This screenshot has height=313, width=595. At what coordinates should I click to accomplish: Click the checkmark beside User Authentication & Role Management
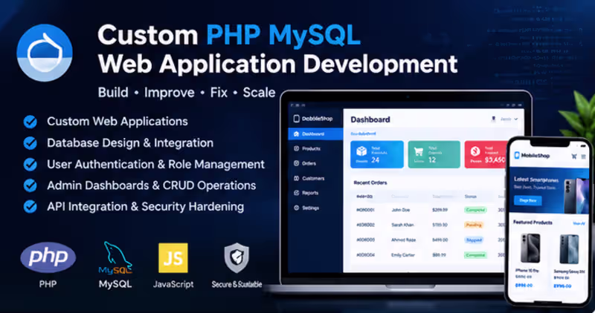click(x=30, y=164)
